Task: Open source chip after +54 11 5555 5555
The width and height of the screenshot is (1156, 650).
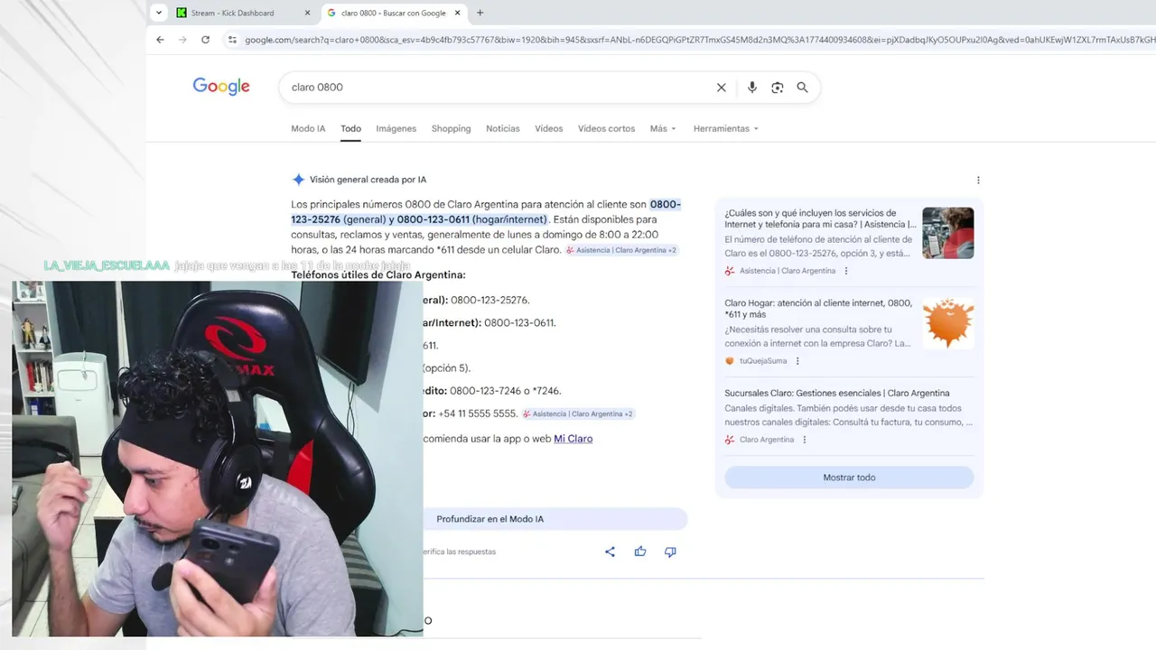Action: coord(578,413)
